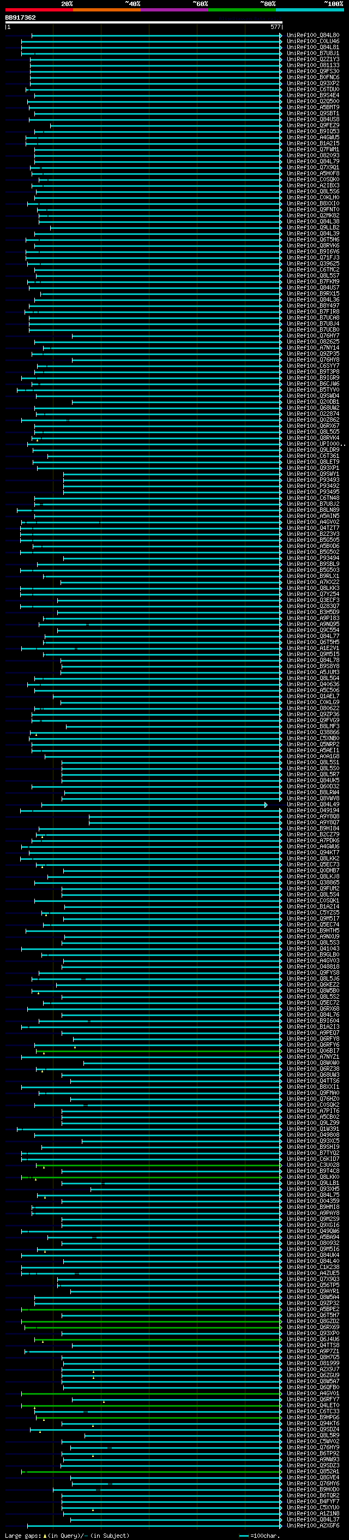
Task: Select label UniRef100_C5YZS5
Action: pyautogui.click(x=313, y=912)
